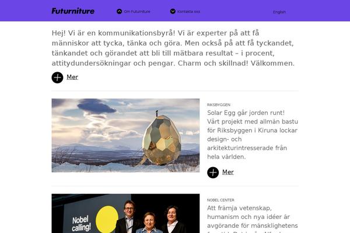Viewport: 350px width, 233px height.
Task: Open the Kontakta oss menu item
Action: tap(188, 12)
